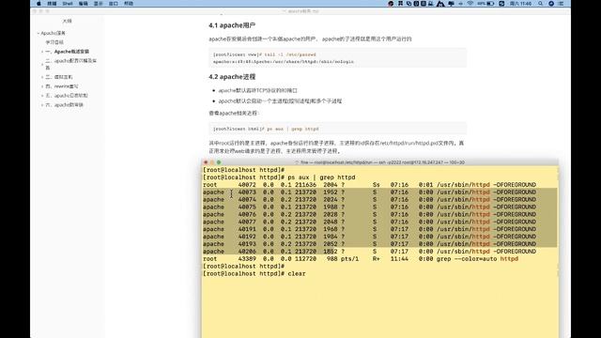601x338 pixels.
Task: Click PID 40076 in apache process row
Action: [x=247, y=214]
